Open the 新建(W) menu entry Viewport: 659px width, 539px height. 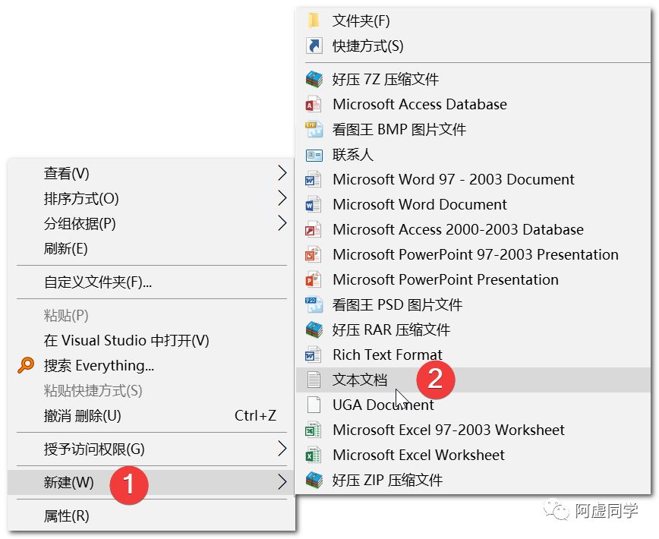click(x=151, y=482)
